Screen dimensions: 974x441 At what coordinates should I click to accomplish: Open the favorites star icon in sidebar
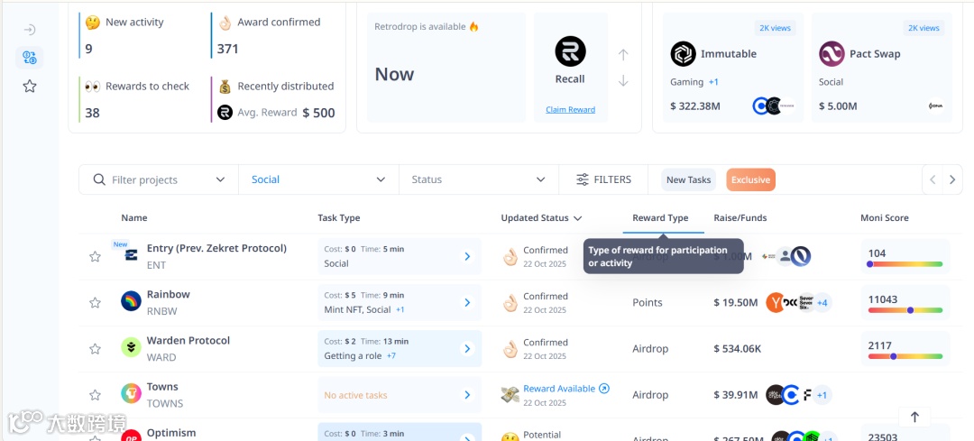[30, 87]
